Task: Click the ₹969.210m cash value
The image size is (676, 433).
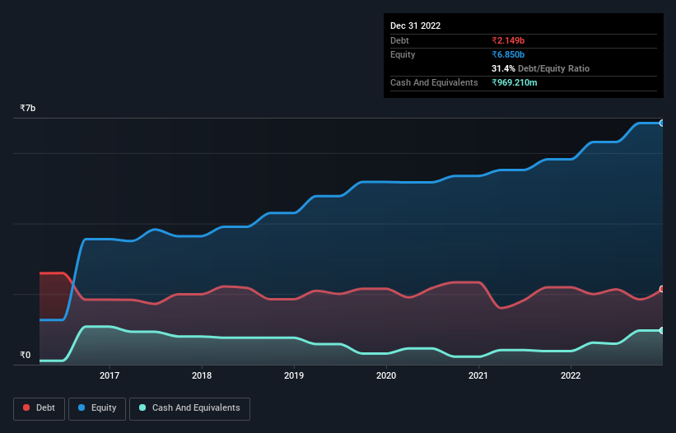Action: [x=515, y=82]
